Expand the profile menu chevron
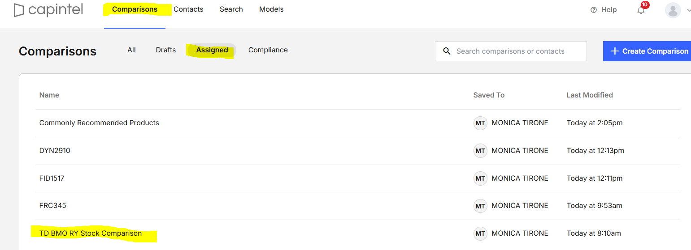 (x=688, y=10)
